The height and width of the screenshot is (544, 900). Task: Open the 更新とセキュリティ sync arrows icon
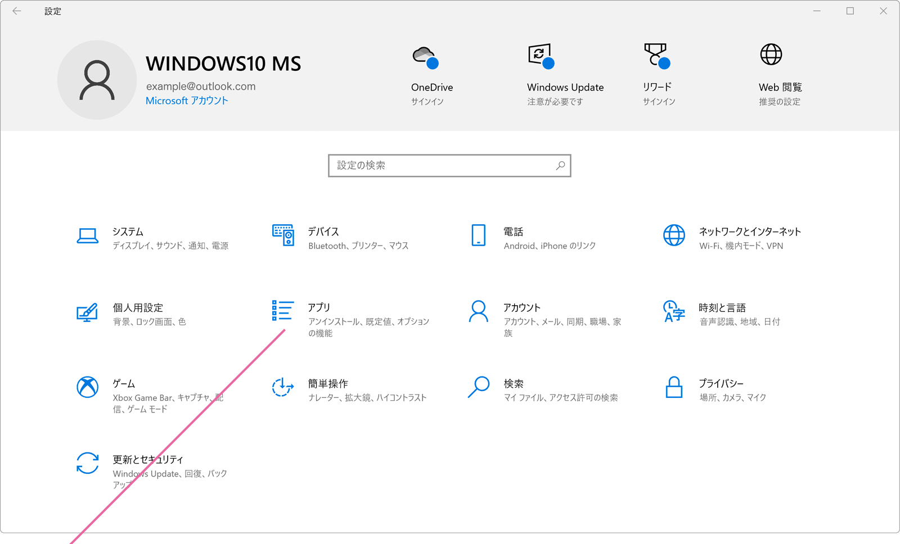[x=88, y=463]
